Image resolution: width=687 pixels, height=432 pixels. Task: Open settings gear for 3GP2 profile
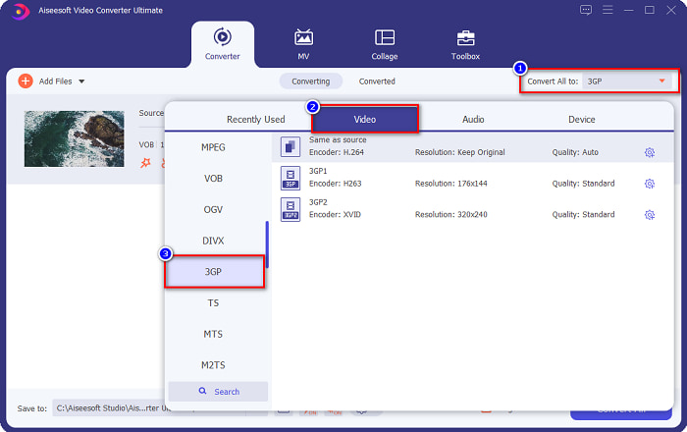point(649,215)
